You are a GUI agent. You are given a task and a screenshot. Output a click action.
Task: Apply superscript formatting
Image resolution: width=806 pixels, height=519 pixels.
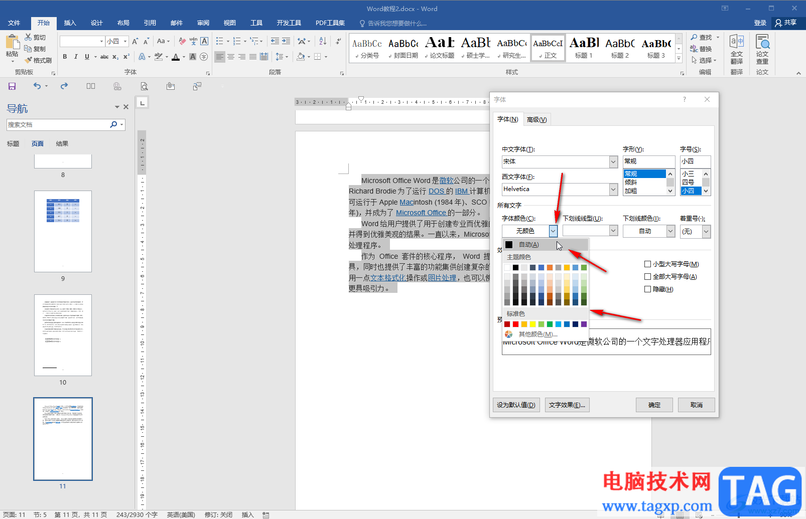click(x=126, y=57)
